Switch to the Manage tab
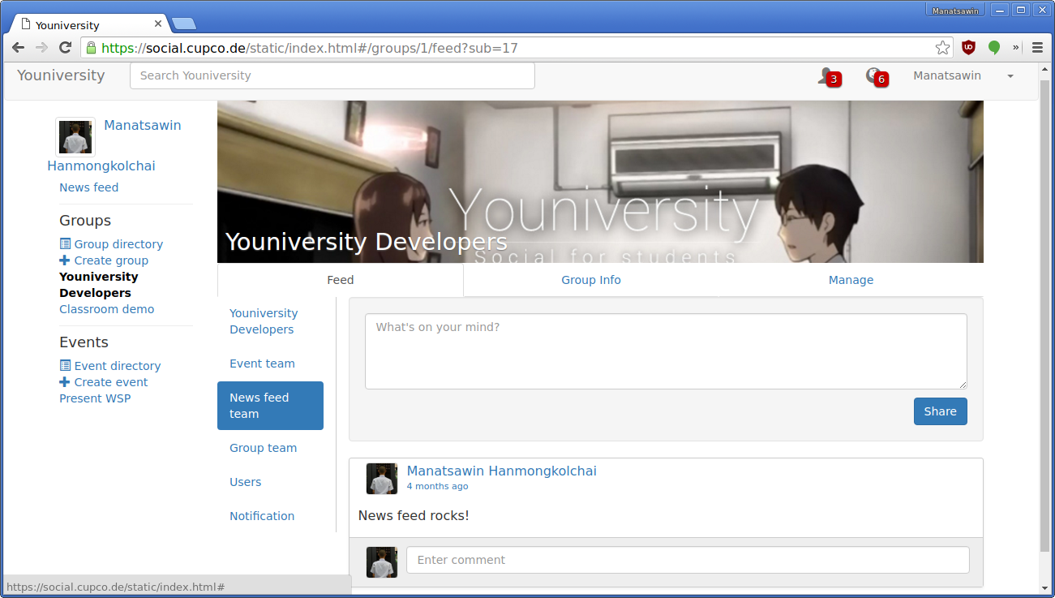 point(851,280)
